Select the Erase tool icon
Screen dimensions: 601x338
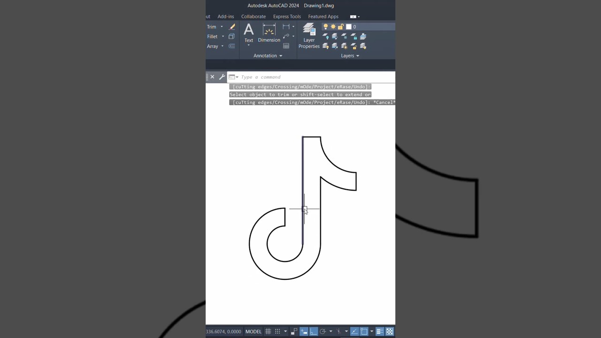coord(232,27)
